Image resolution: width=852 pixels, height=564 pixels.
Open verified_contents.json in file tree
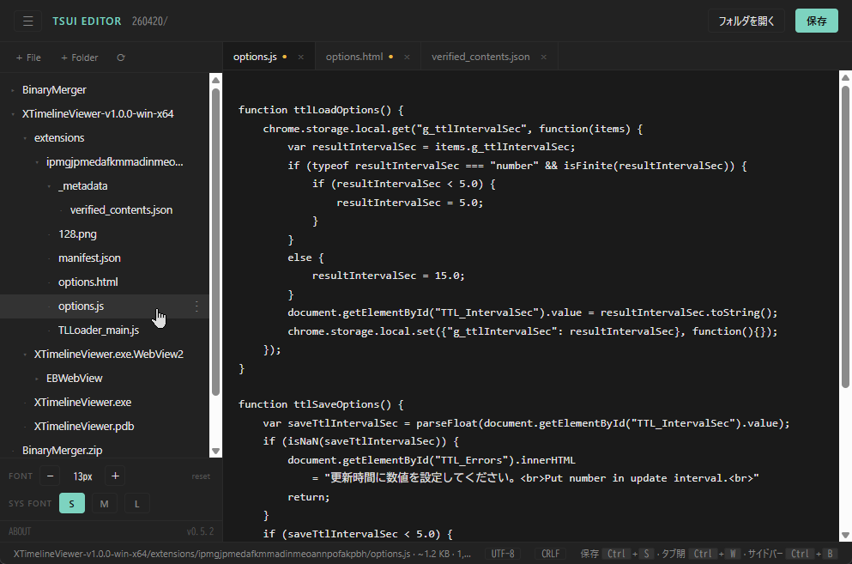pos(121,210)
